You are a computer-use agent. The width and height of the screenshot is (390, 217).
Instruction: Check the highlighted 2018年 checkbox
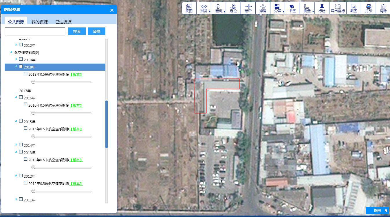point(21,66)
